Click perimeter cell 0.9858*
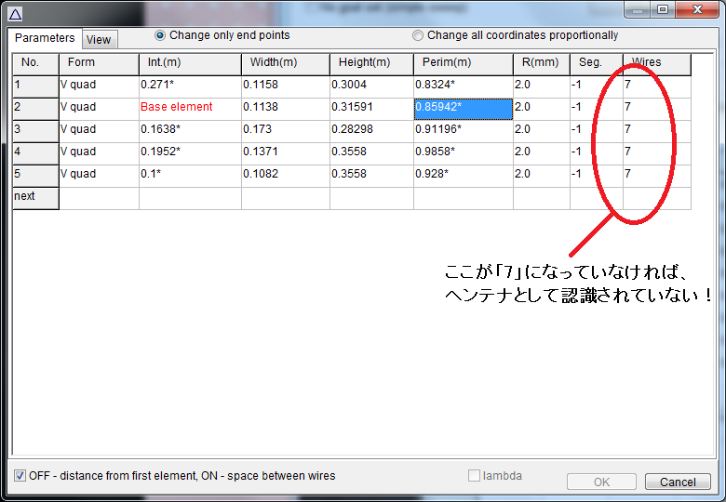The width and height of the screenshot is (726, 502). tap(464, 153)
